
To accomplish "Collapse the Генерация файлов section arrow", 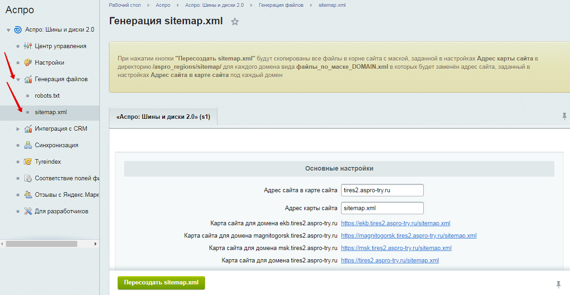I will pos(18,80).
